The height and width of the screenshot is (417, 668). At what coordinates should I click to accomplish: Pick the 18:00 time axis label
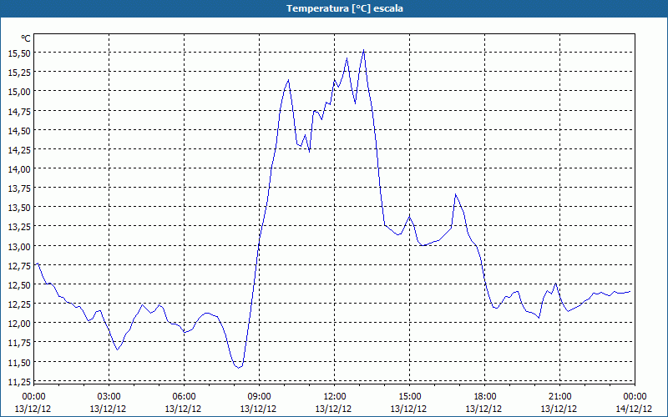[x=485, y=397]
